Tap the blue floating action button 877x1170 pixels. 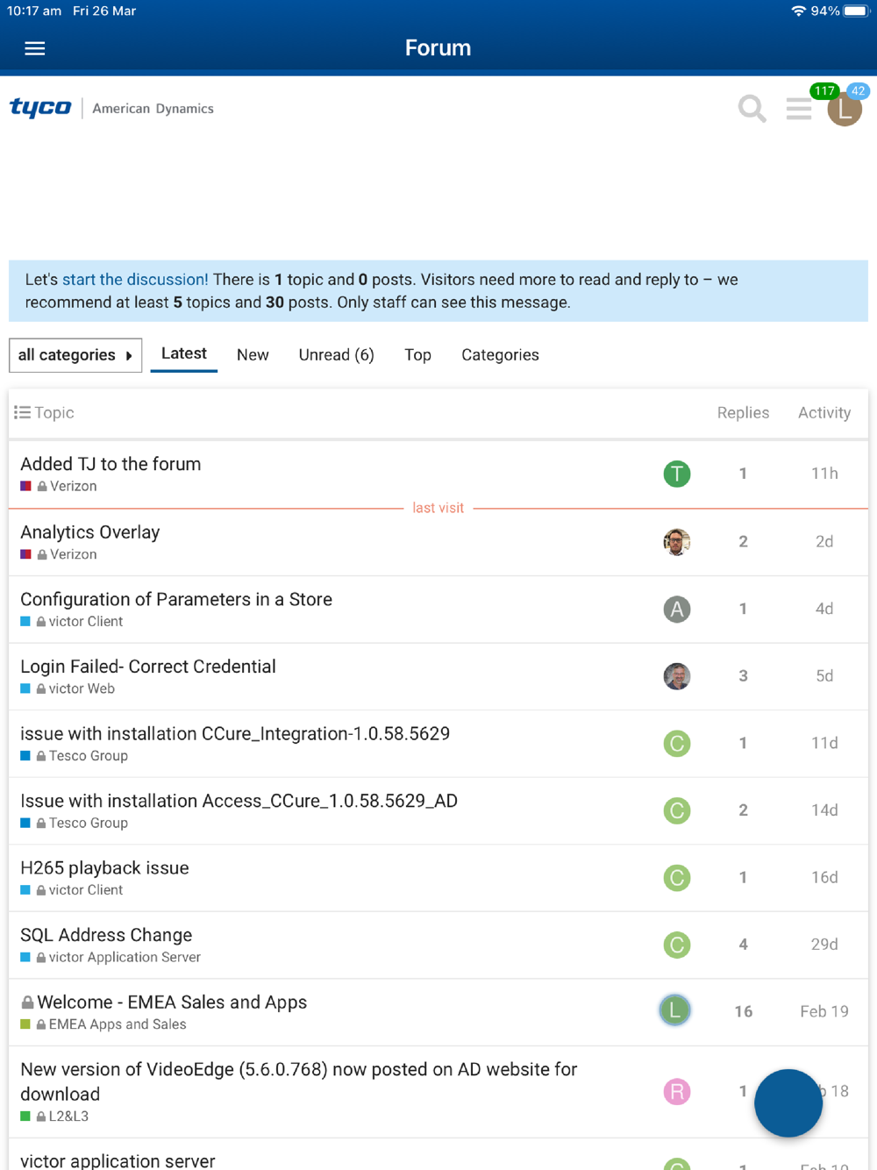point(788,1102)
